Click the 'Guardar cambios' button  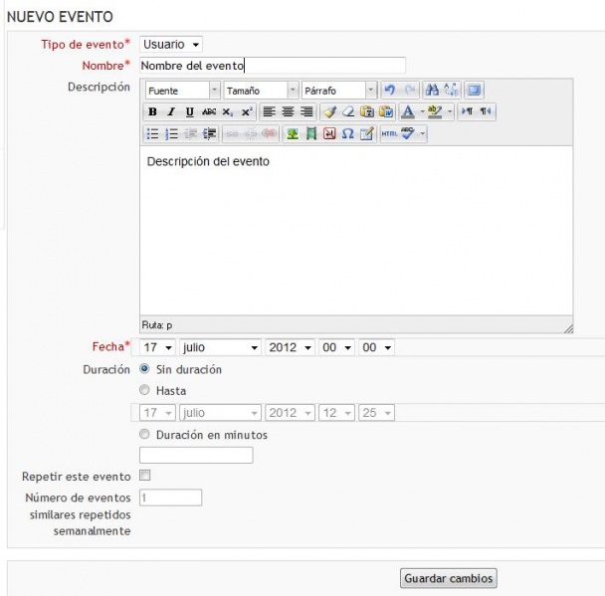point(448,579)
